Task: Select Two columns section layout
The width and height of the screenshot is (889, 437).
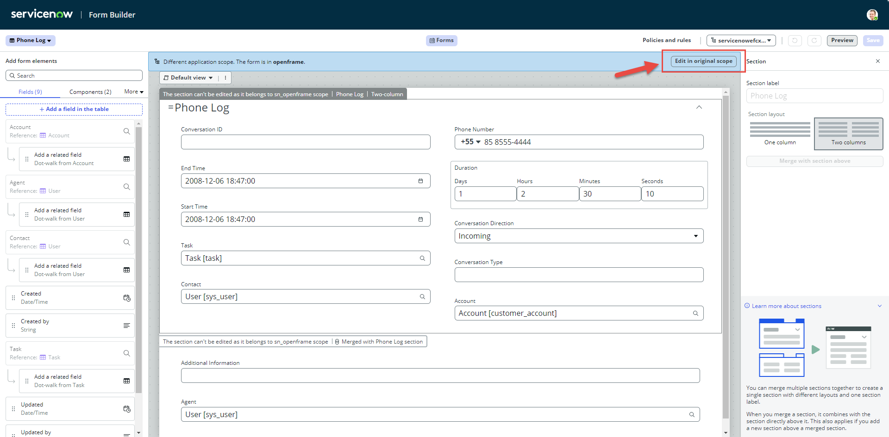Action: (x=848, y=134)
